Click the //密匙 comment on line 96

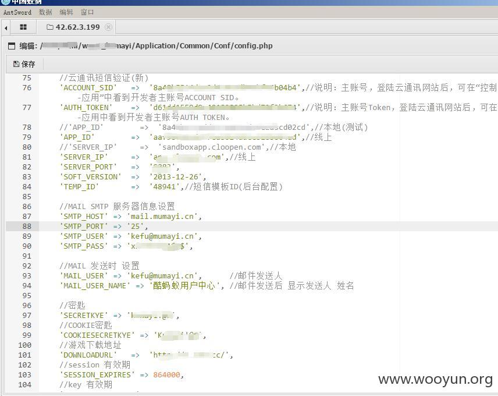coord(72,305)
